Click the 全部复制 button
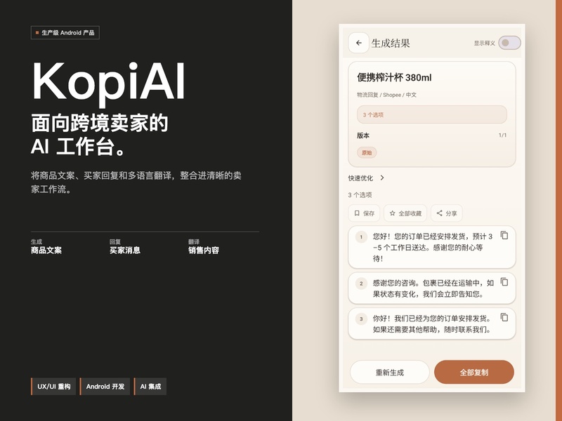 click(473, 373)
